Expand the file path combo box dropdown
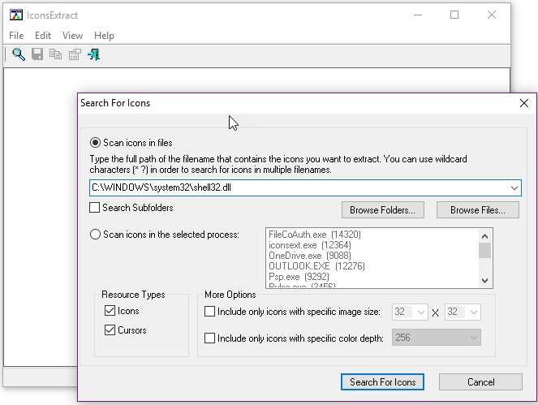 click(x=514, y=188)
